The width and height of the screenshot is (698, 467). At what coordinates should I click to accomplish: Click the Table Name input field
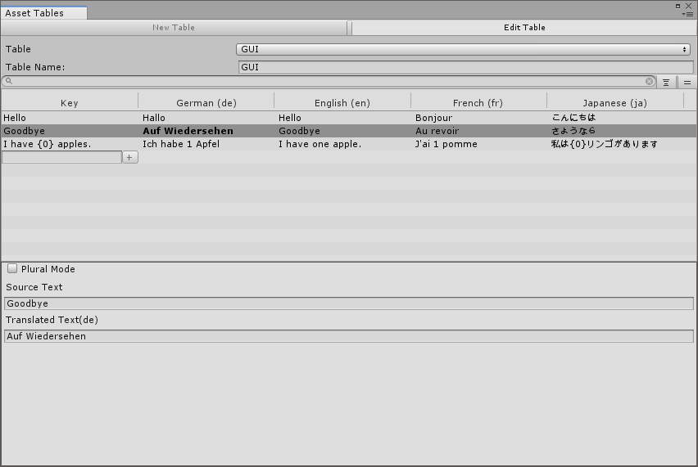[465, 67]
